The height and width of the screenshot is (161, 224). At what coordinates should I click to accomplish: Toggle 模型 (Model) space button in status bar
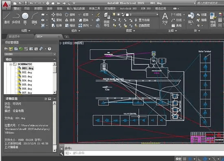pos(178,159)
